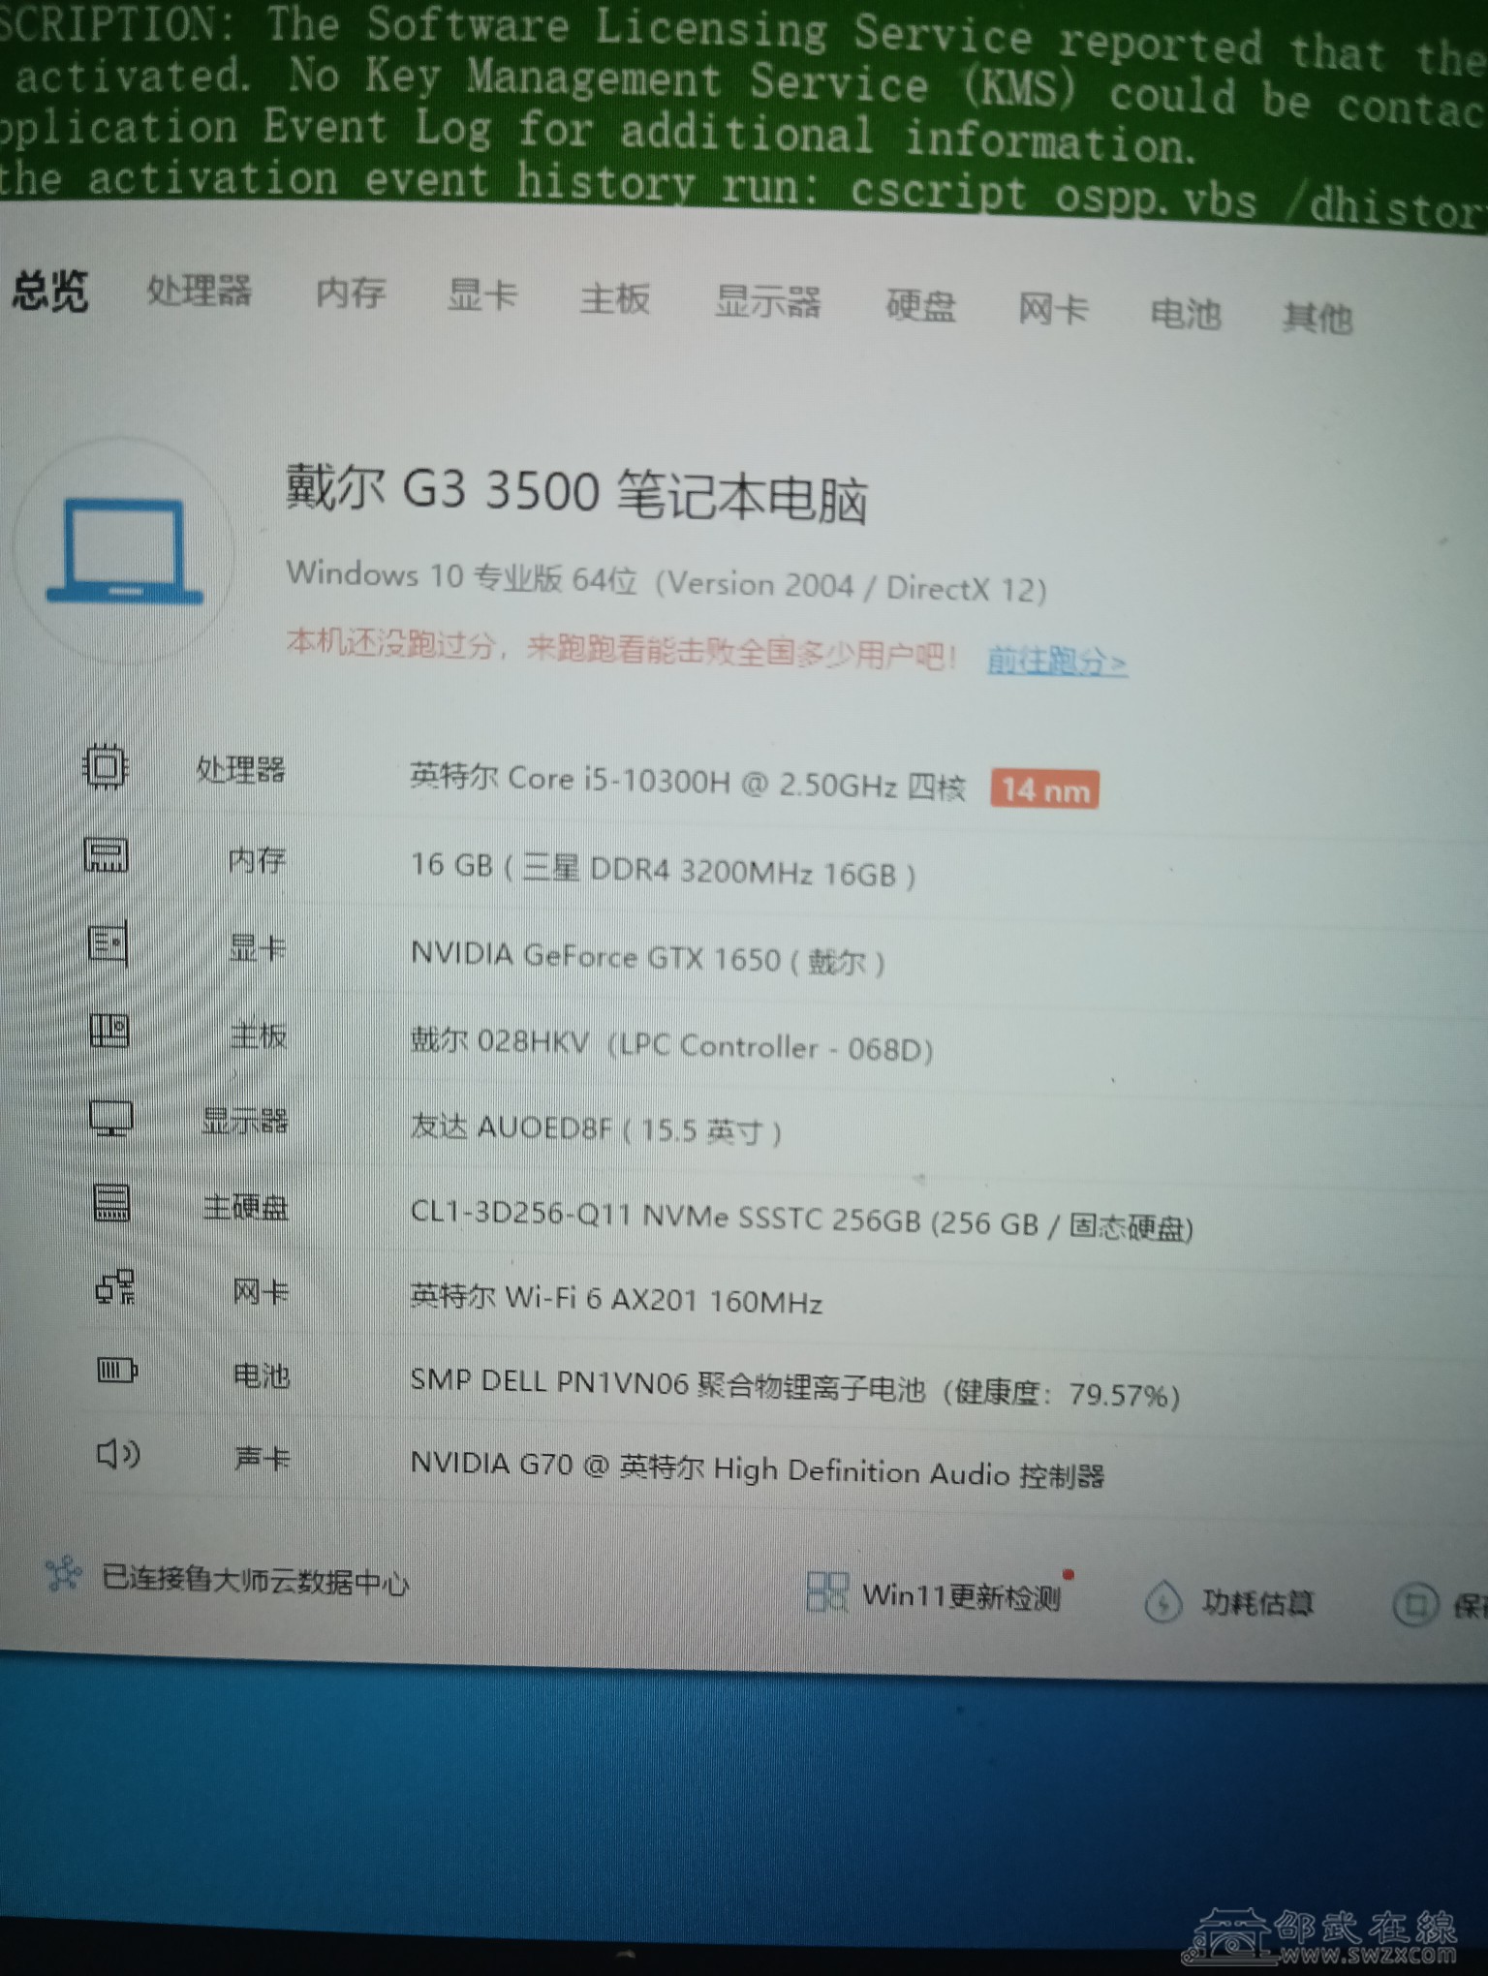The image size is (1488, 1976).
Task: Click the memory module icon
Action: tap(106, 855)
